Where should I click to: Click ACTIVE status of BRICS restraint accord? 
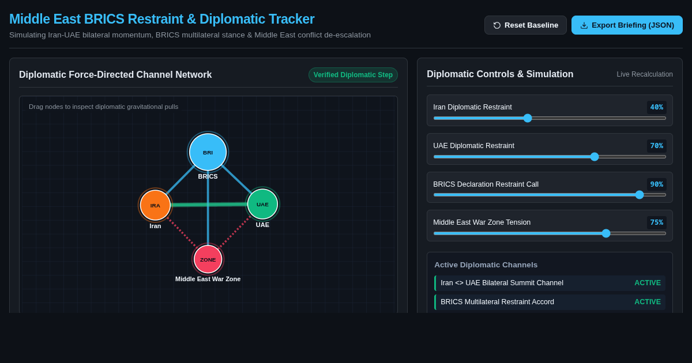pos(648,302)
